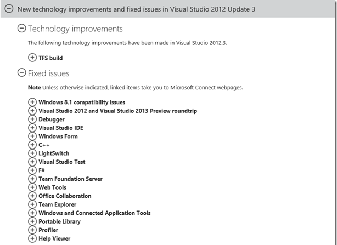Expand the Web Tools item
Screen dimensions: 337x245
tap(32, 187)
